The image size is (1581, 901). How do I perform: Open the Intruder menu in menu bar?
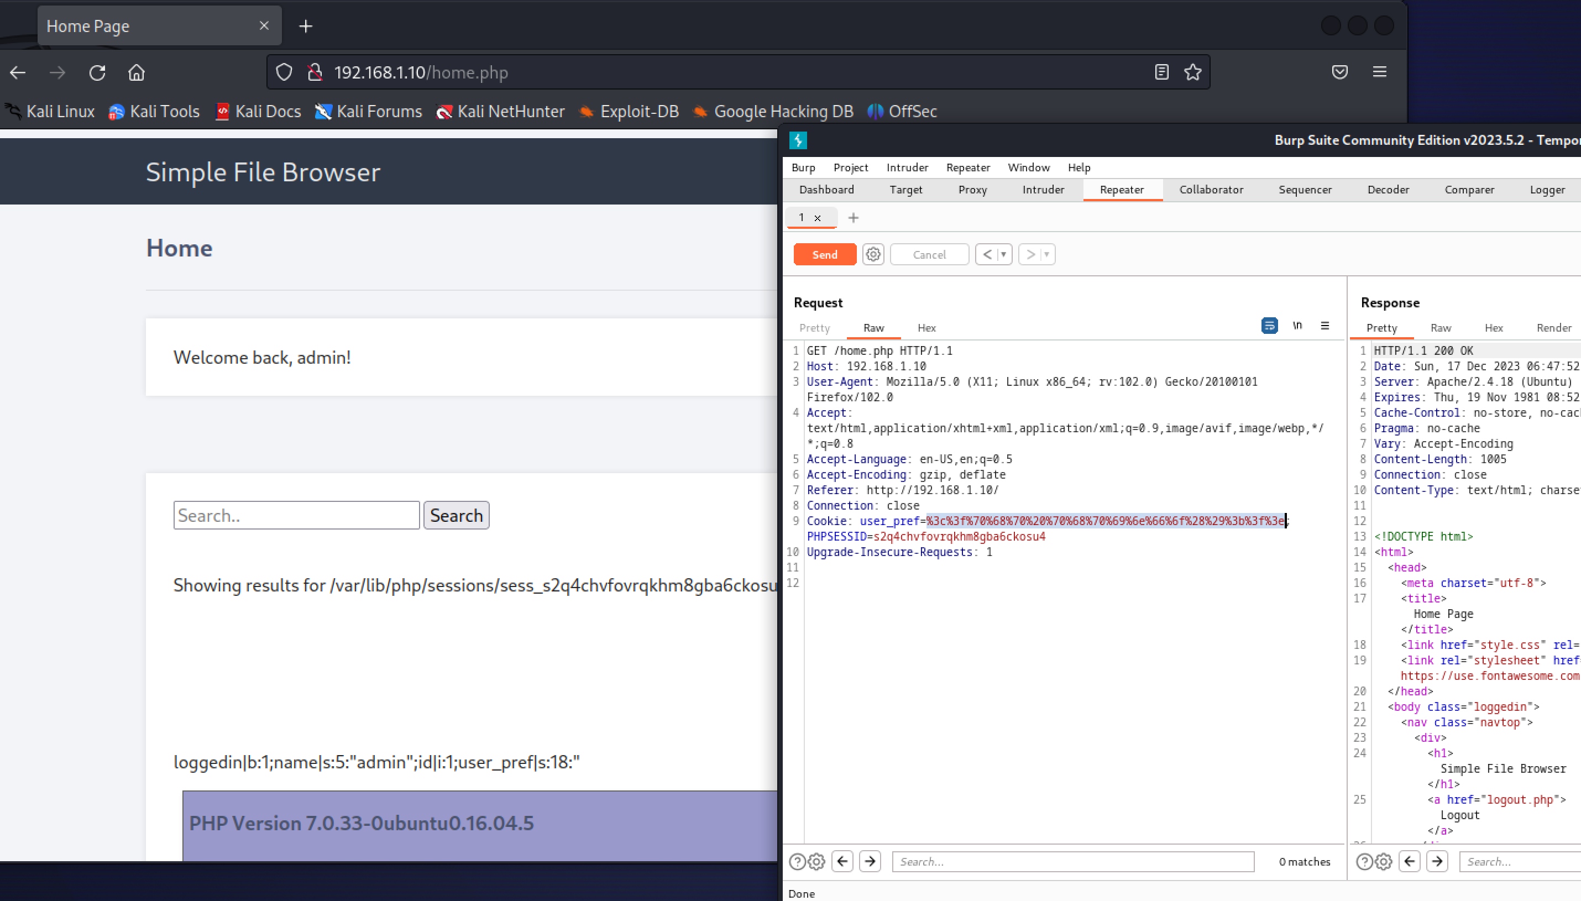907,167
